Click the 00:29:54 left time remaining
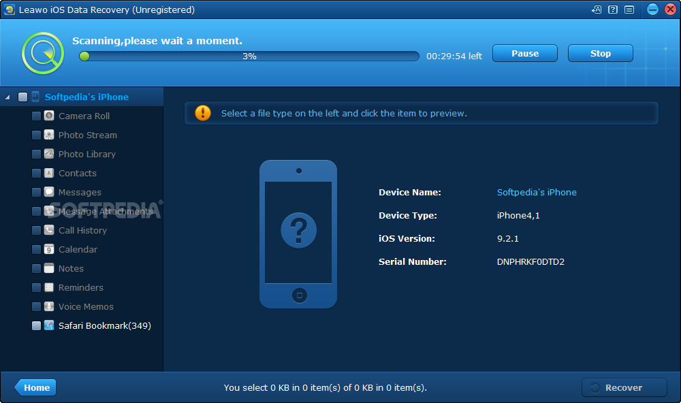The height and width of the screenshot is (403, 681). [454, 56]
